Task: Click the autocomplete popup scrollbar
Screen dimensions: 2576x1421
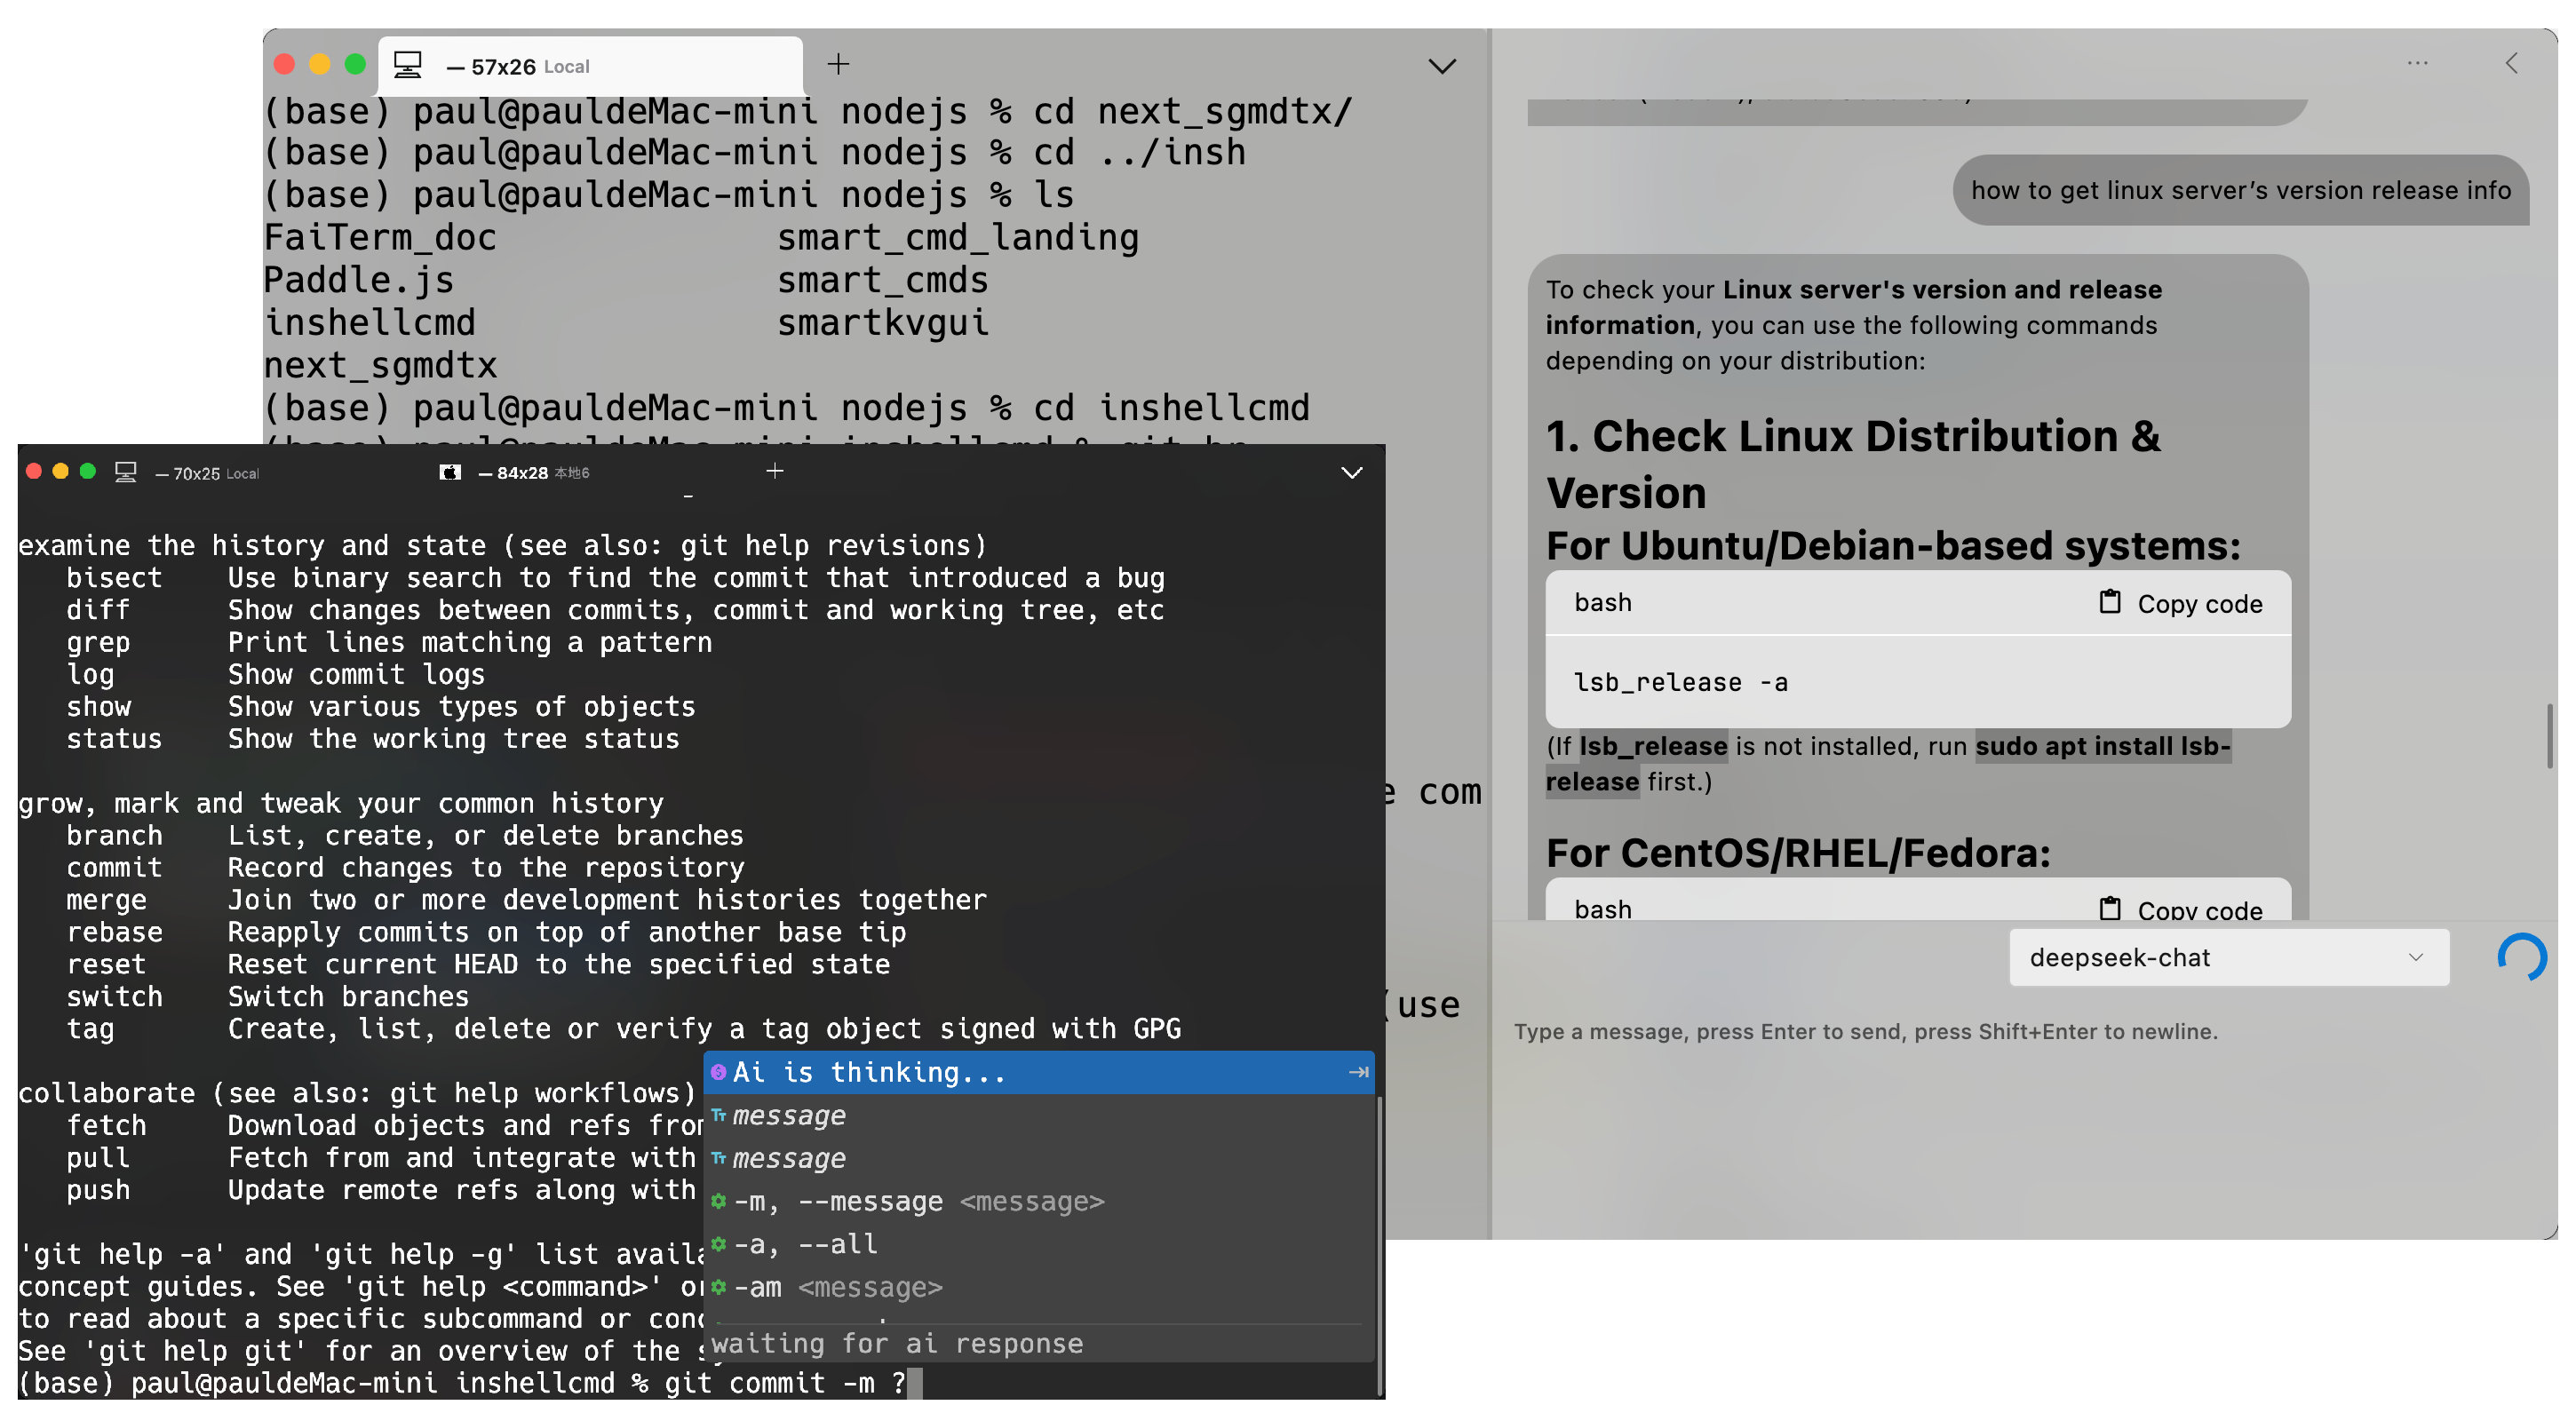Action: [x=1380, y=1245]
